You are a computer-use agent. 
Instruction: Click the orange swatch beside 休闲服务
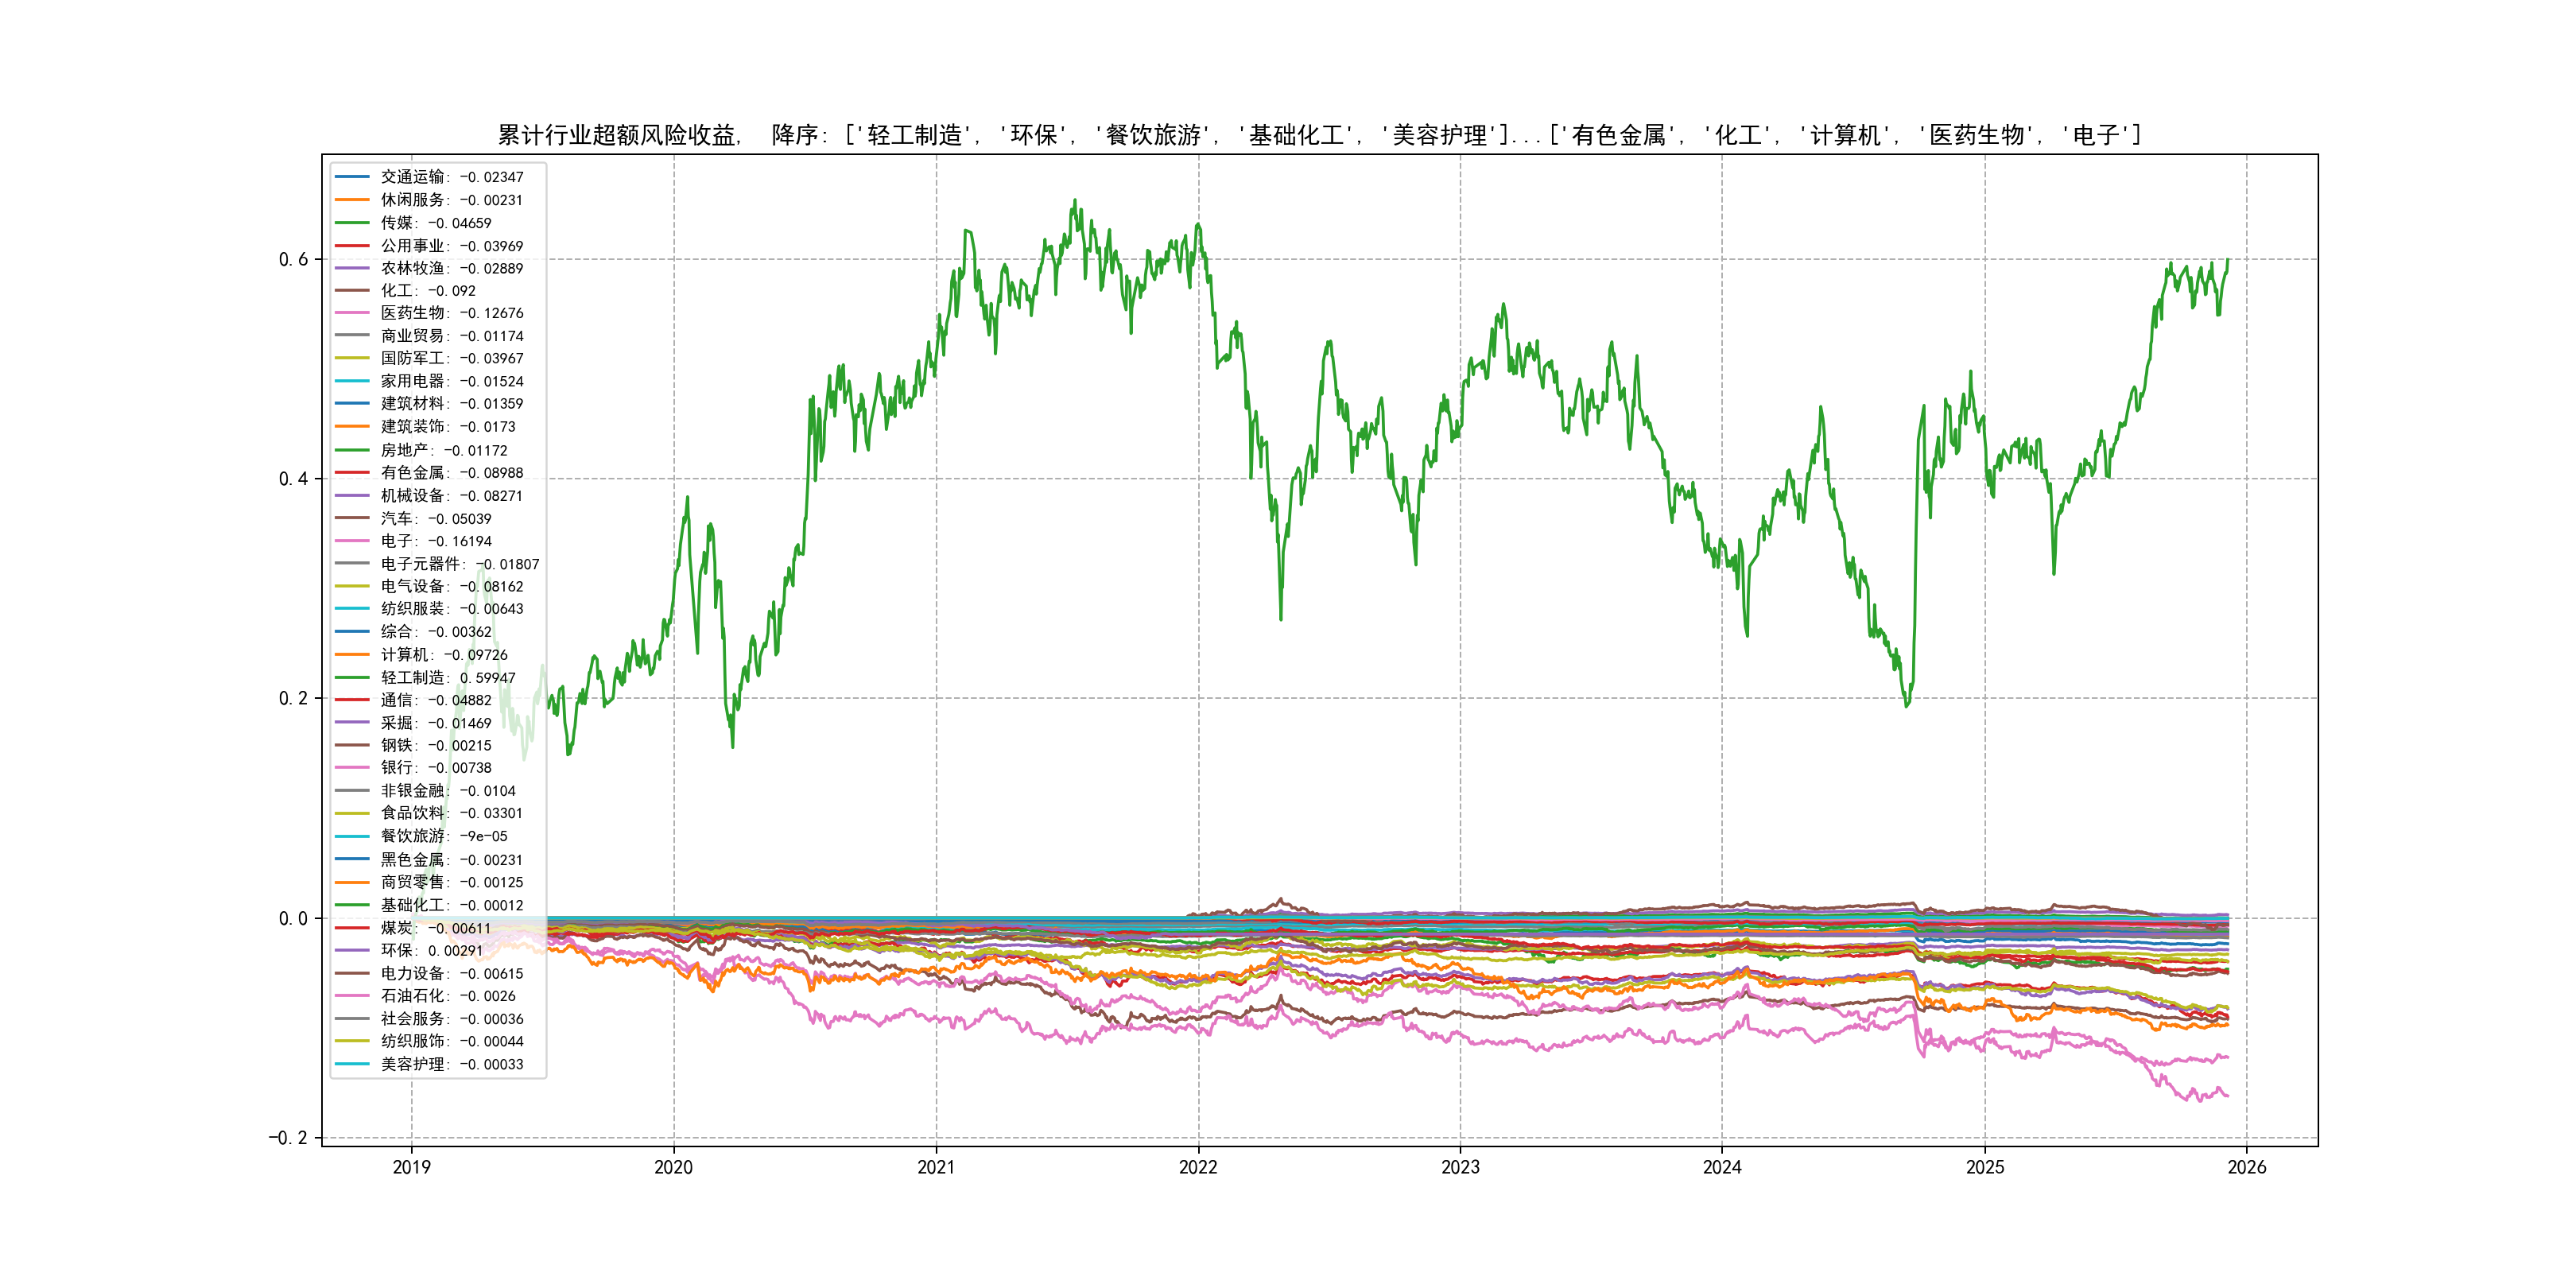(352, 200)
